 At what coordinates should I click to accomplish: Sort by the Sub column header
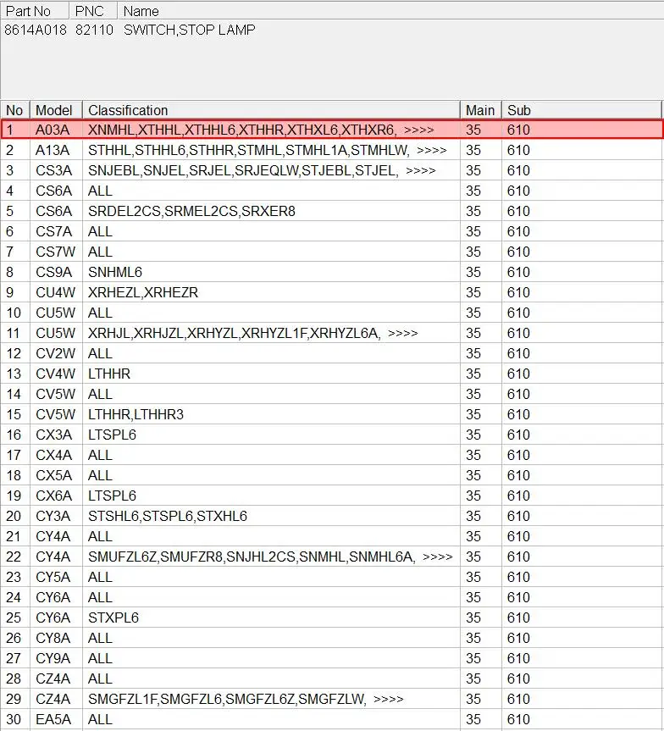[582, 110]
